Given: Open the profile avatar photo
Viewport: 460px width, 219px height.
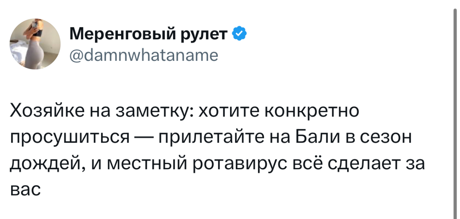Looking at the screenshot, I should 35,44.
